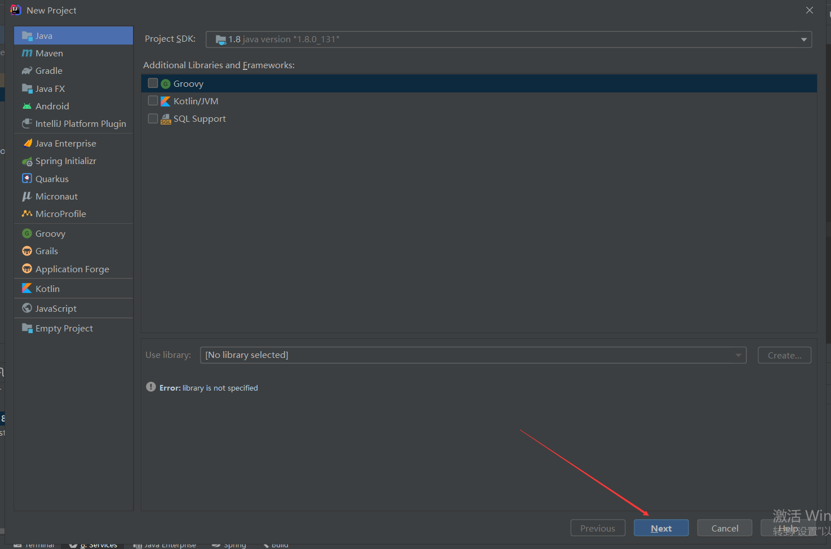This screenshot has width=831, height=549.
Task: Select Maven in project type list
Action: click(x=73, y=53)
